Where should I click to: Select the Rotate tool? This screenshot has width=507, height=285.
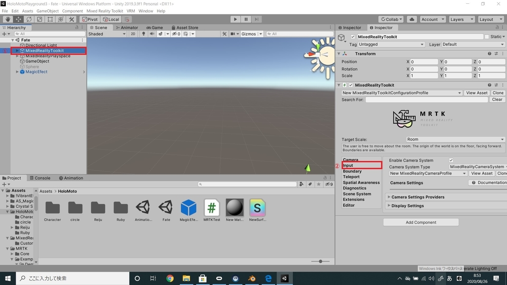(29, 19)
